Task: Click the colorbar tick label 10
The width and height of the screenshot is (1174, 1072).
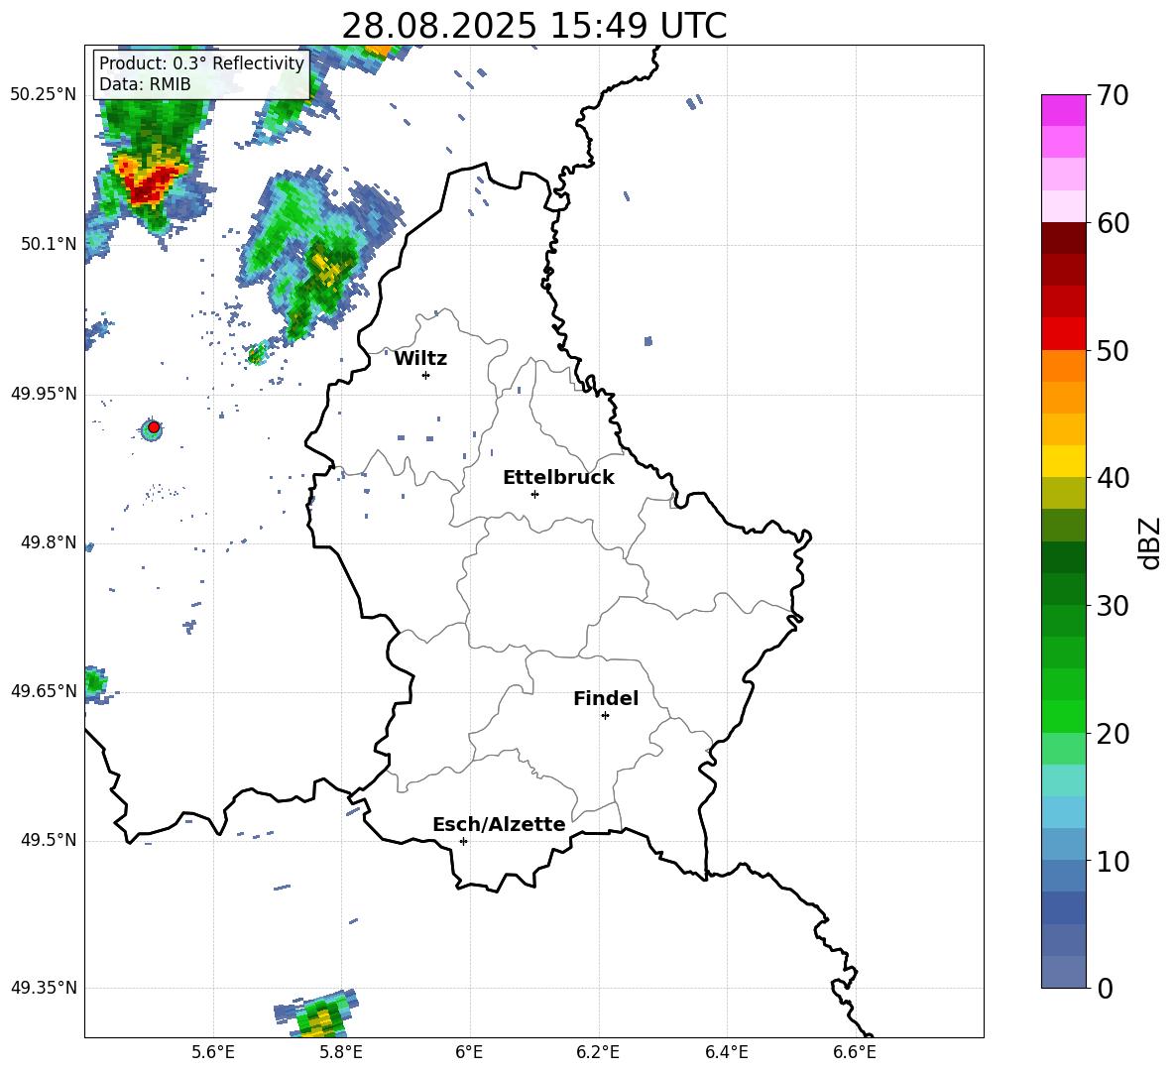Action: pos(1113,861)
